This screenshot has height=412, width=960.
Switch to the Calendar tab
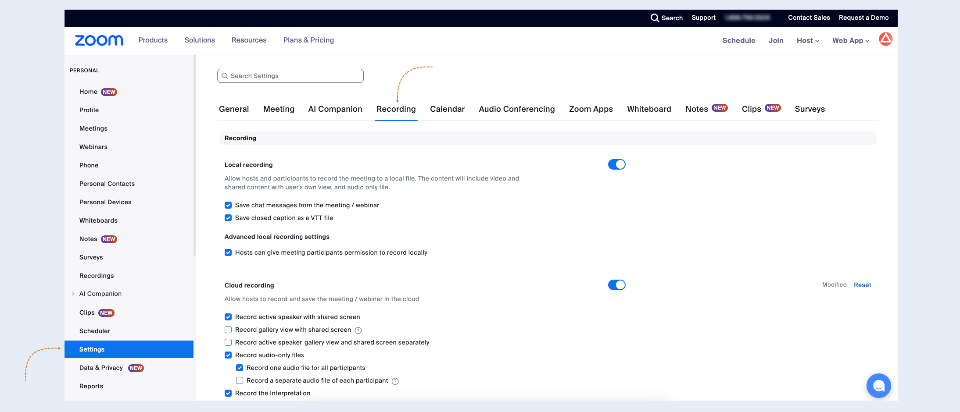tap(447, 109)
